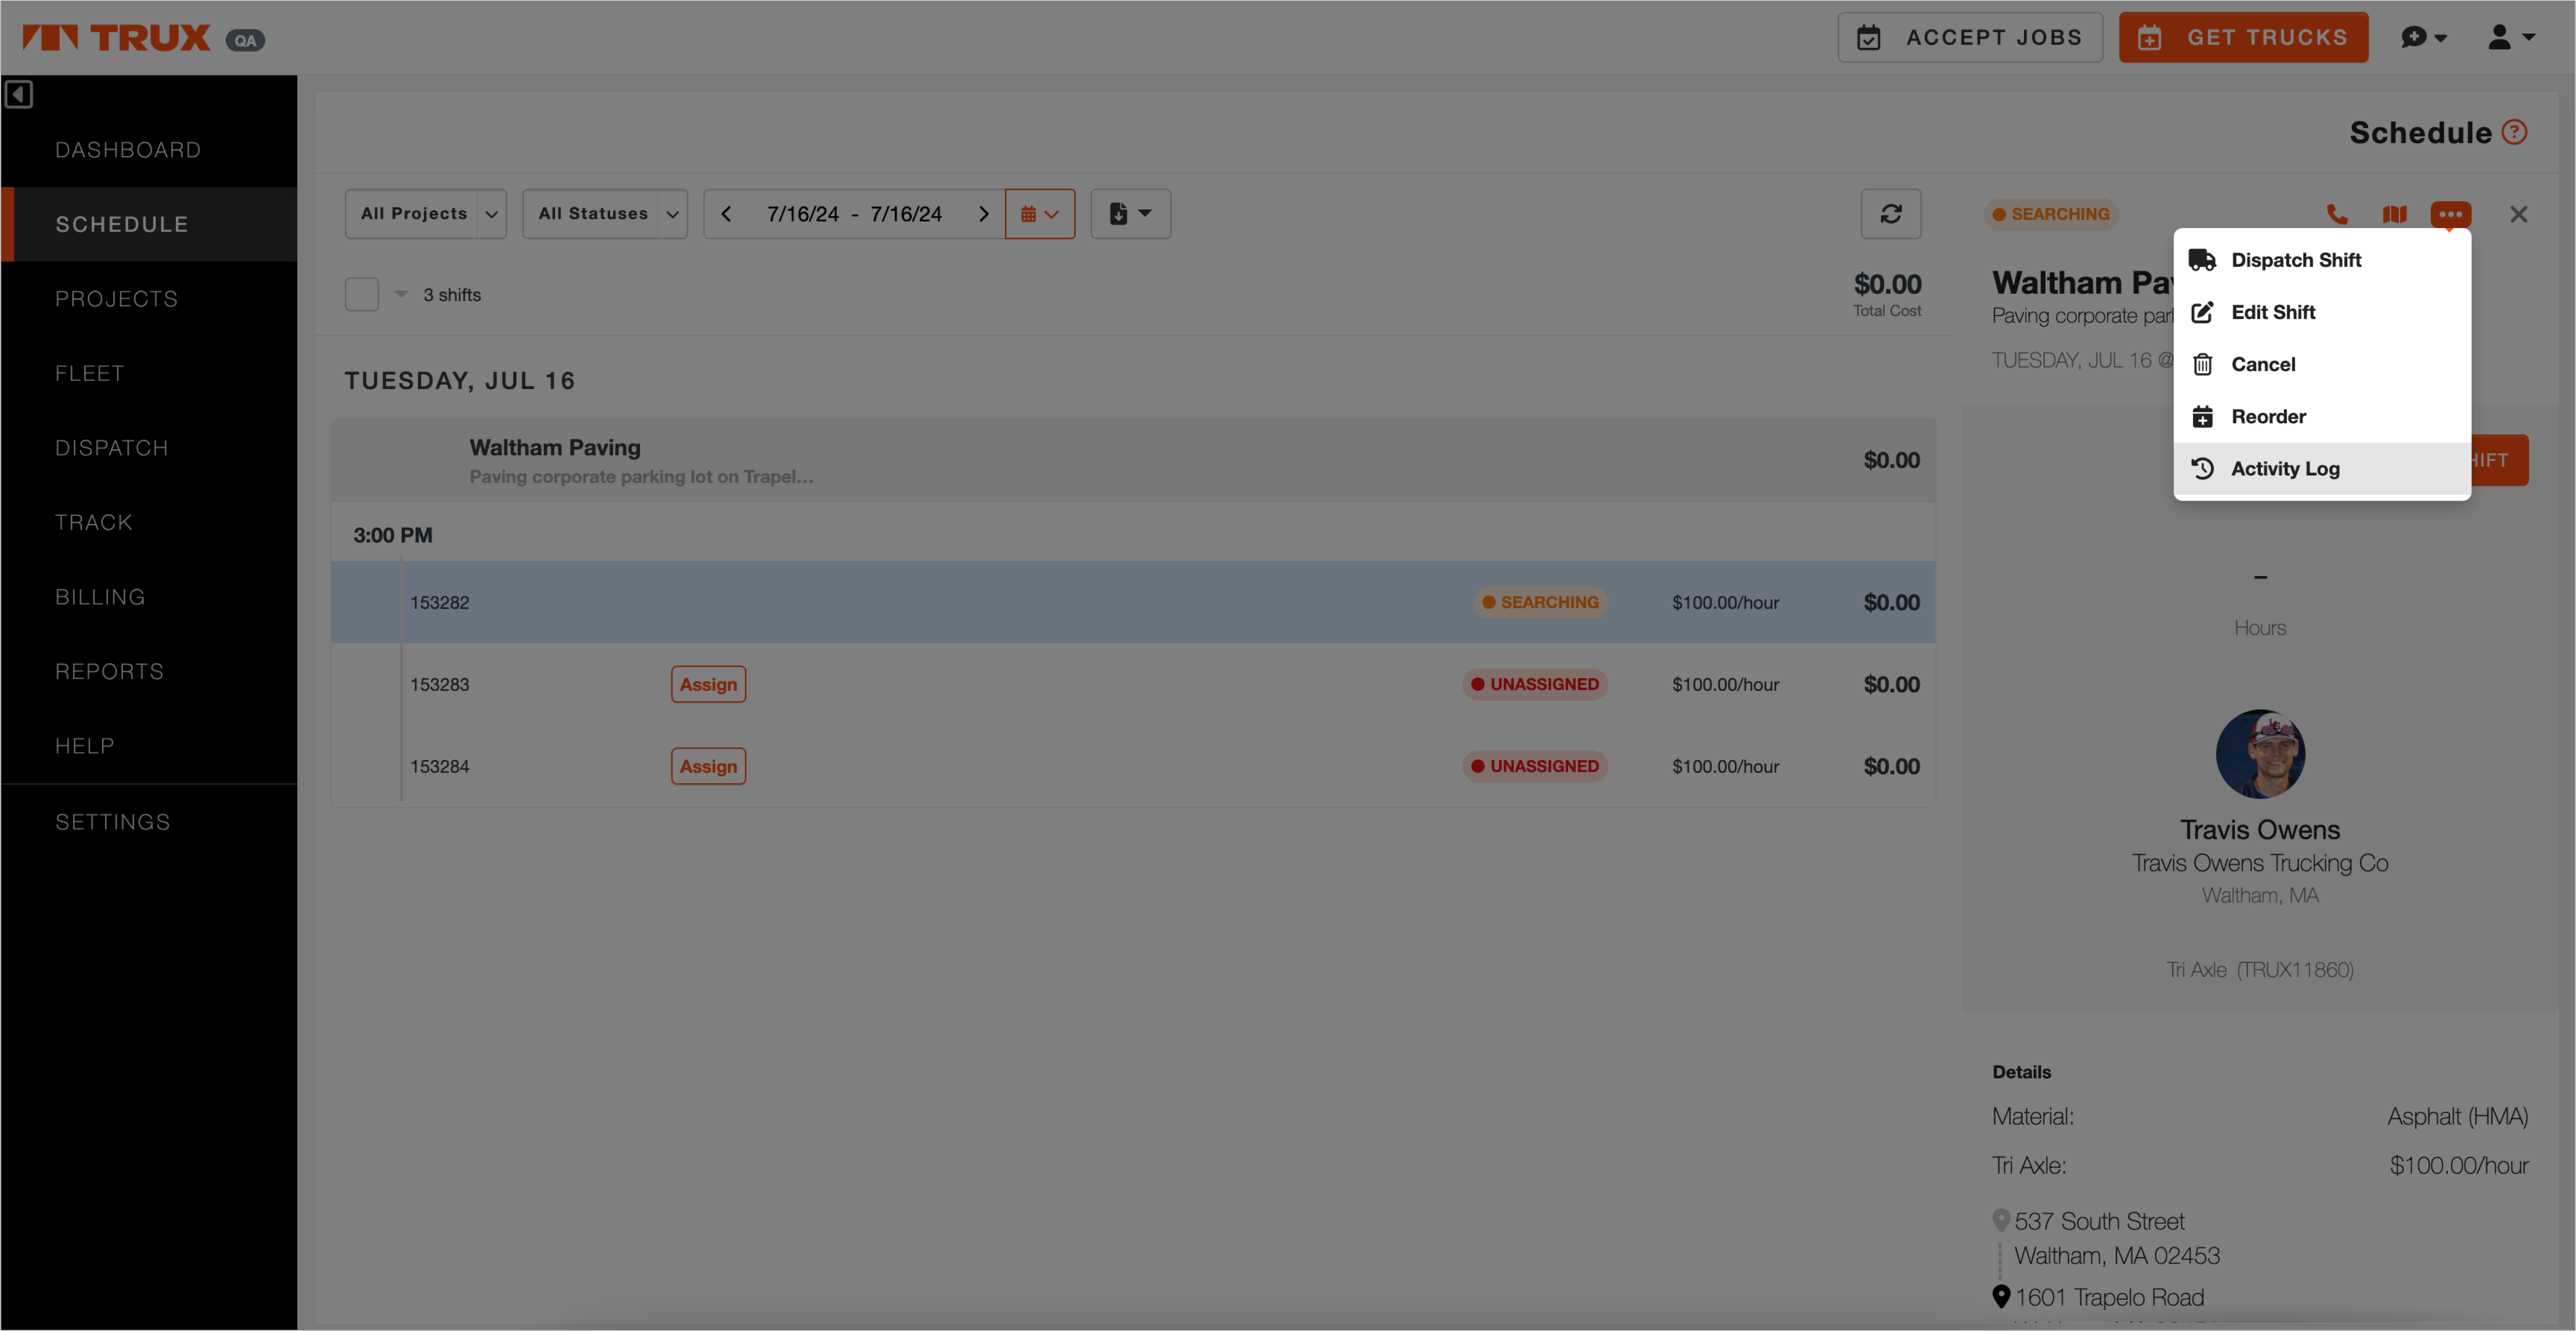Image resolution: width=2576 pixels, height=1331 pixels.
Task: Click the Travis Owens Trucking Co name
Action: (x=2260, y=863)
